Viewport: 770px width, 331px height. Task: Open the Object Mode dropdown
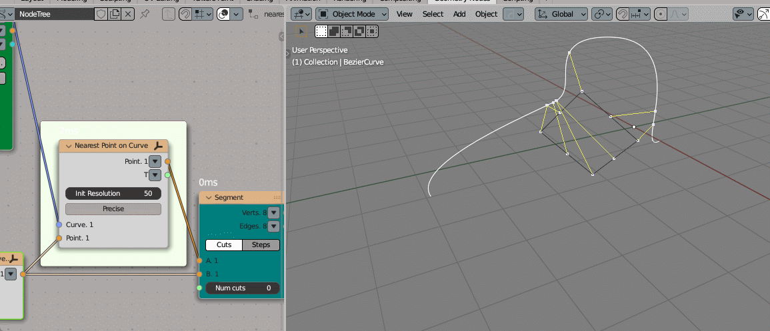click(x=353, y=13)
